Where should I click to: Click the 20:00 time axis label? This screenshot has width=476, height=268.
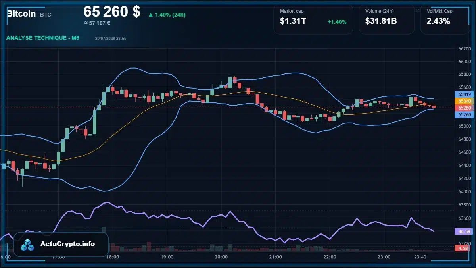tap(221, 257)
